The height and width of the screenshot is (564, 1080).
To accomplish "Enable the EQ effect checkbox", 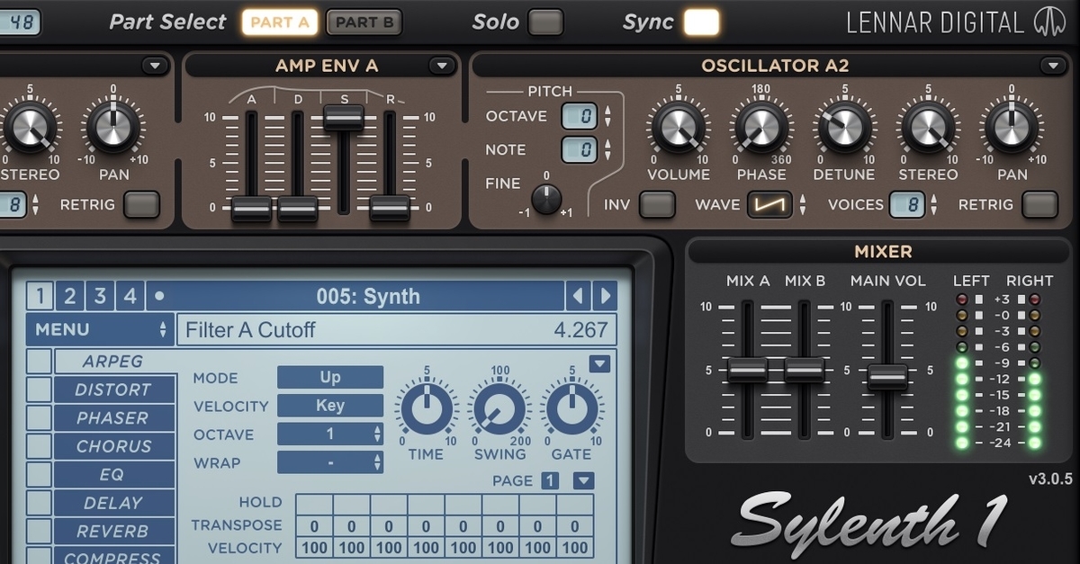I will point(39,474).
